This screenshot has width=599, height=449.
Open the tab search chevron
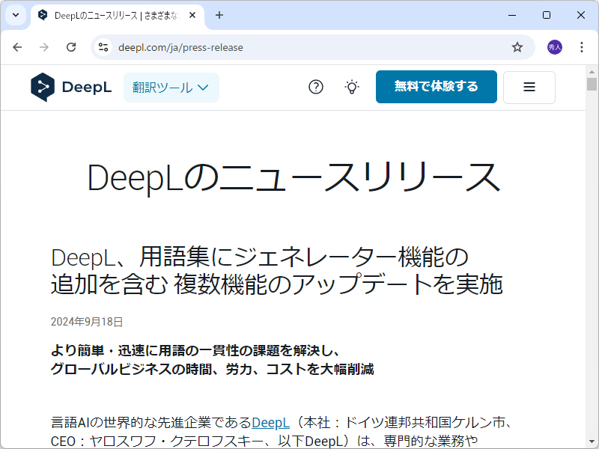coord(15,15)
